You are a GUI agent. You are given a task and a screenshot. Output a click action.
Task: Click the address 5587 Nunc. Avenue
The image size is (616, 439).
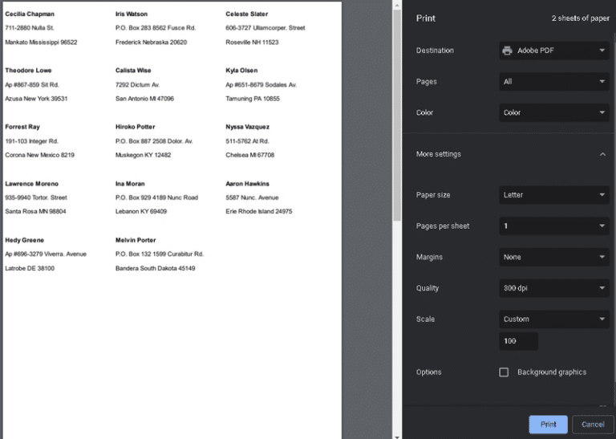(x=252, y=197)
